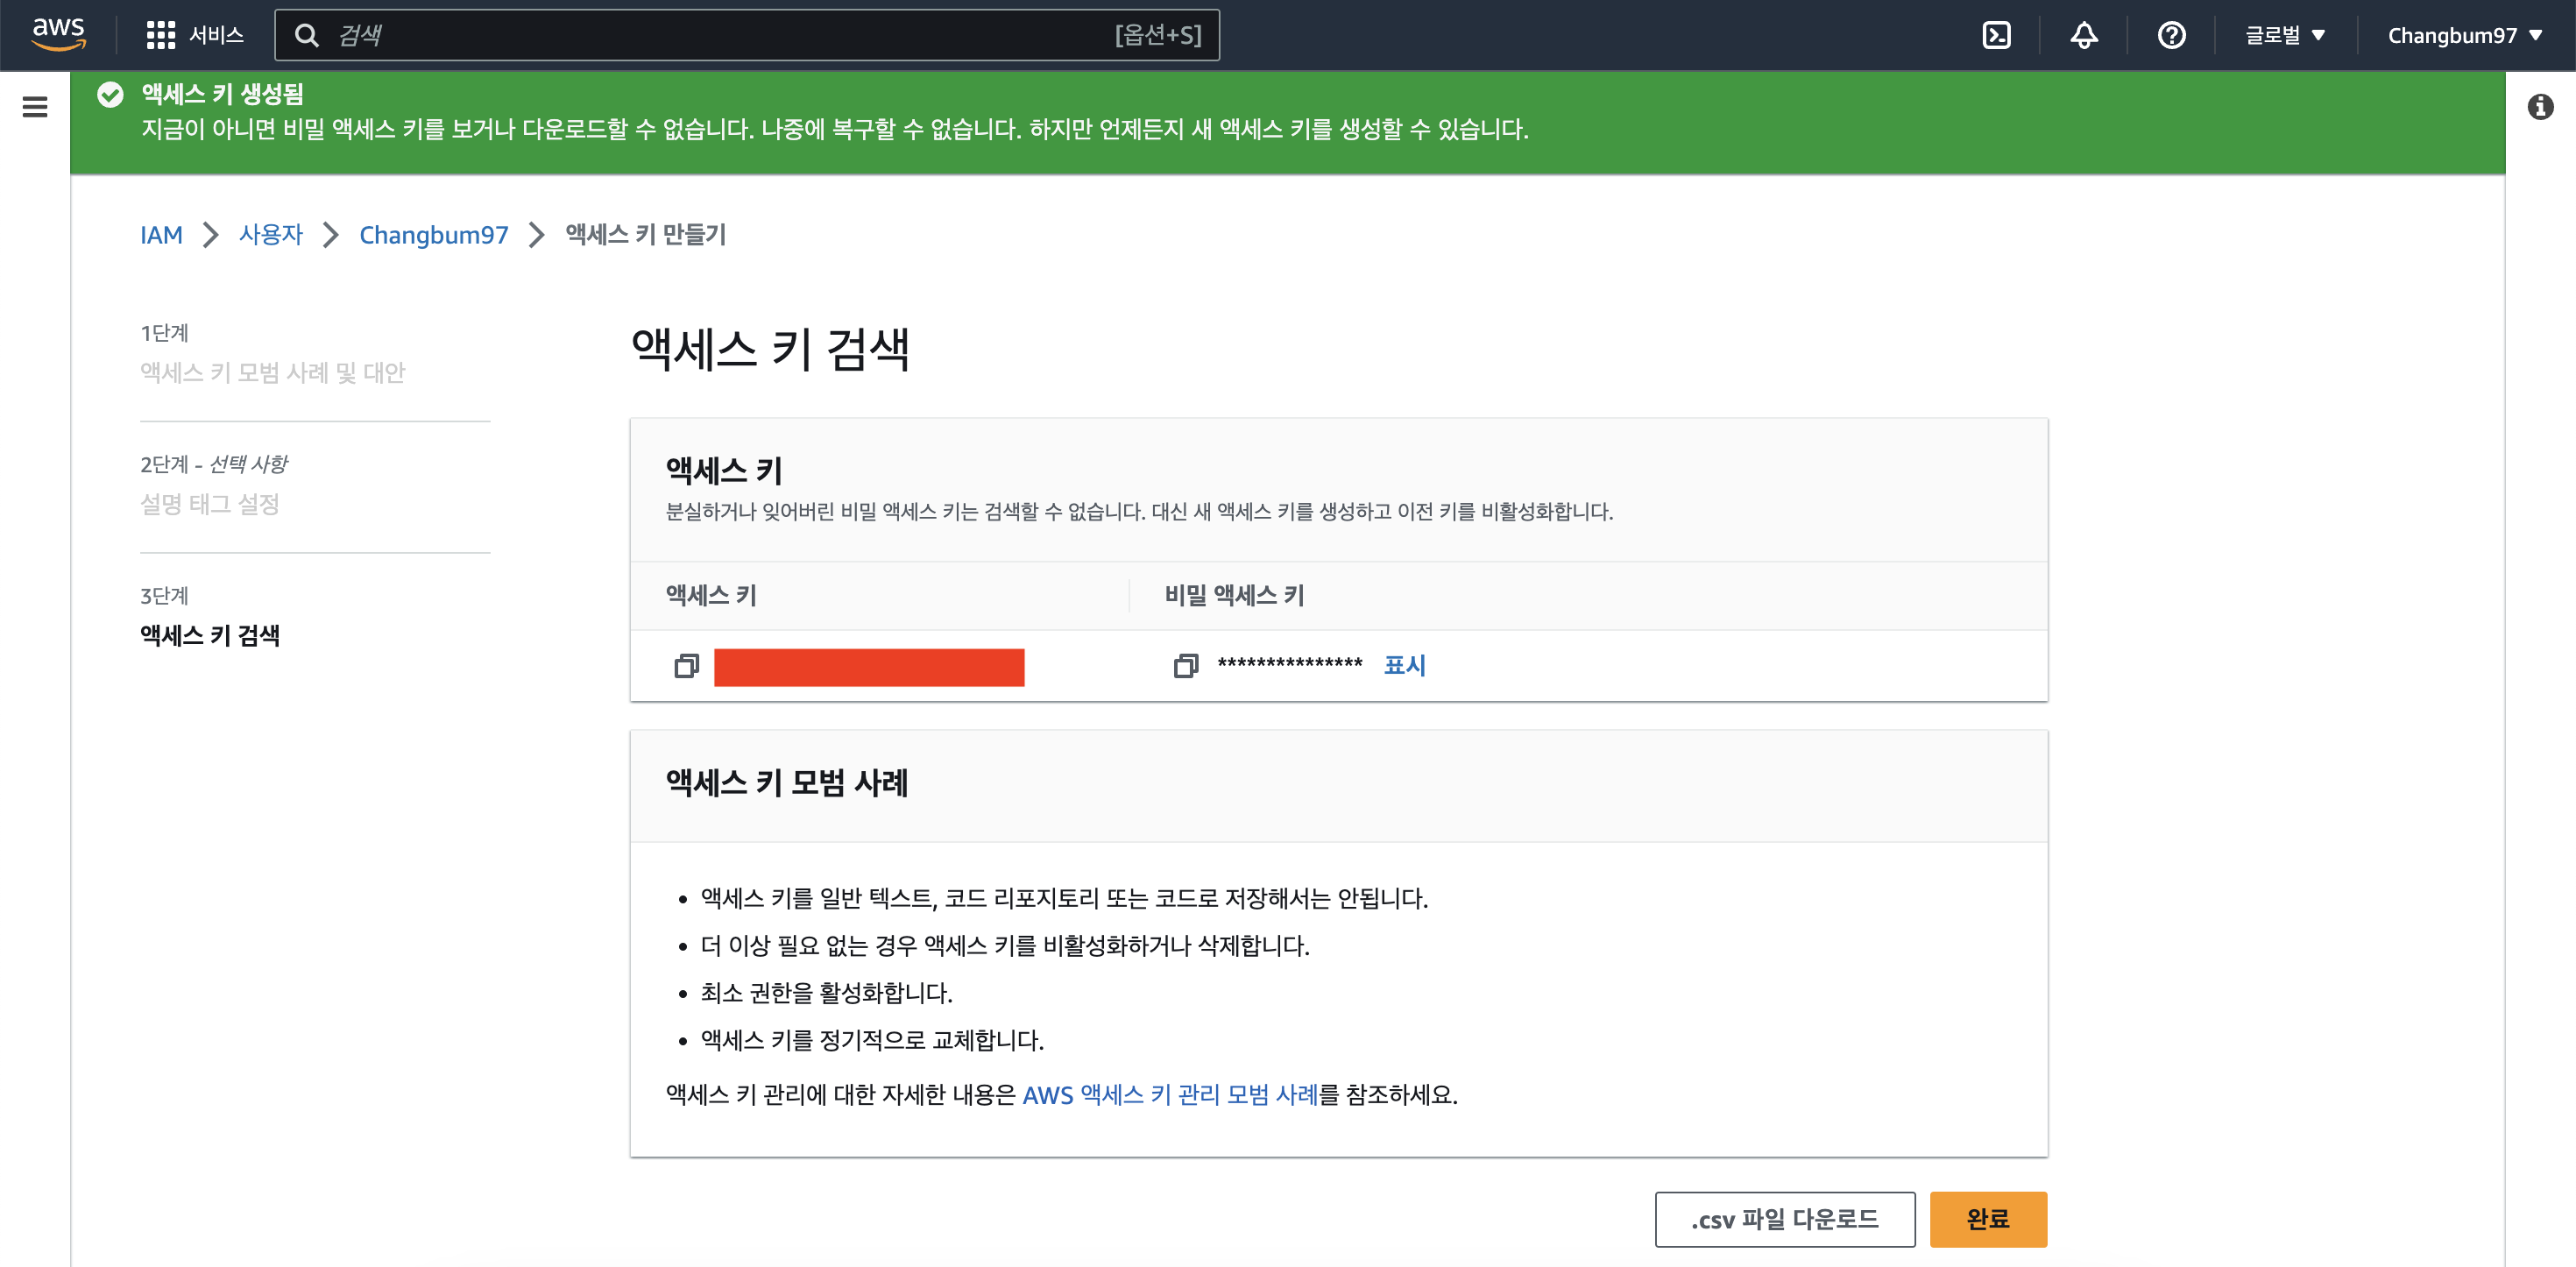Navigate to 사용자 breadcrumb link
Screen dimensions: 2576x1267
(270, 235)
